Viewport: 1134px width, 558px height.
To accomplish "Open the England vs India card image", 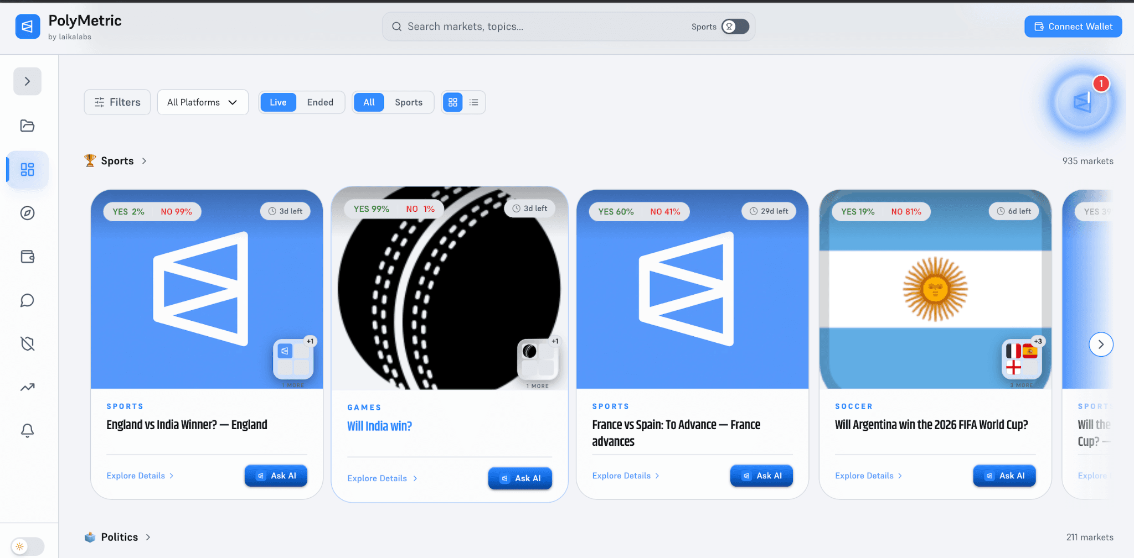I will [207, 289].
